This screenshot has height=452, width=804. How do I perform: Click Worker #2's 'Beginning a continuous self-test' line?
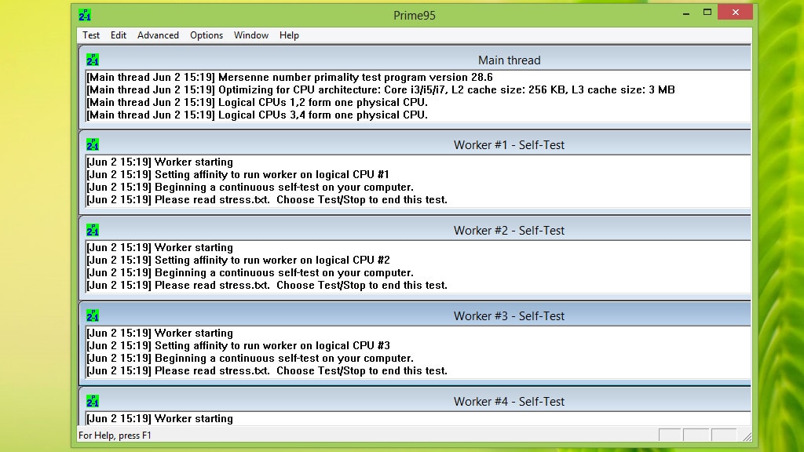250,272
